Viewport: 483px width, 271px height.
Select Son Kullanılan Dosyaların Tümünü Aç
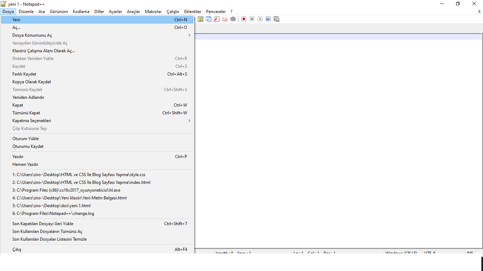(x=97, y=231)
